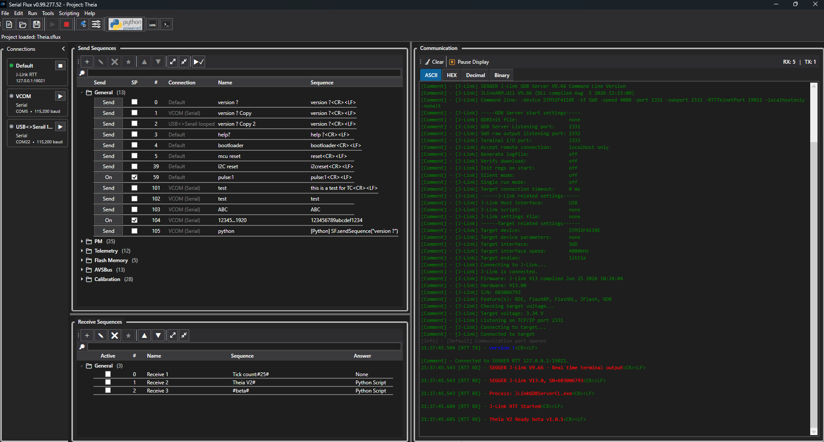
Task: Toggle SP checkbox for mcu reset sequence
Action: [x=134, y=156]
